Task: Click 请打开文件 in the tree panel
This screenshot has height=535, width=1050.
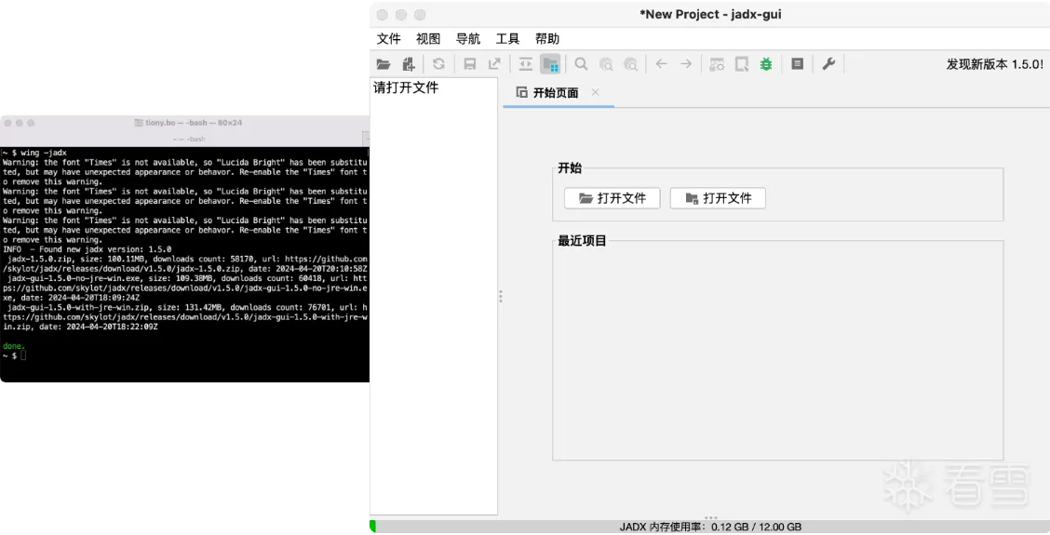Action: pyautogui.click(x=406, y=87)
